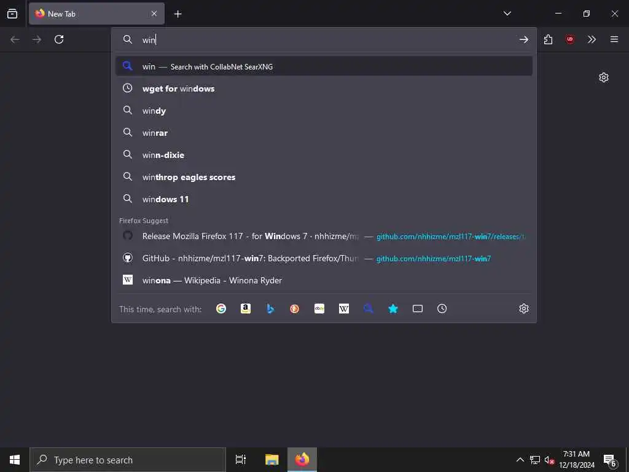Search this time with SearXNG magnifier
The width and height of the screenshot is (629, 472).
coord(369,309)
